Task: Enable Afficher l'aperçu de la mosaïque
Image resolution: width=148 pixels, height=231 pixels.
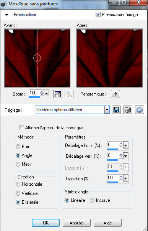Action: (21, 128)
